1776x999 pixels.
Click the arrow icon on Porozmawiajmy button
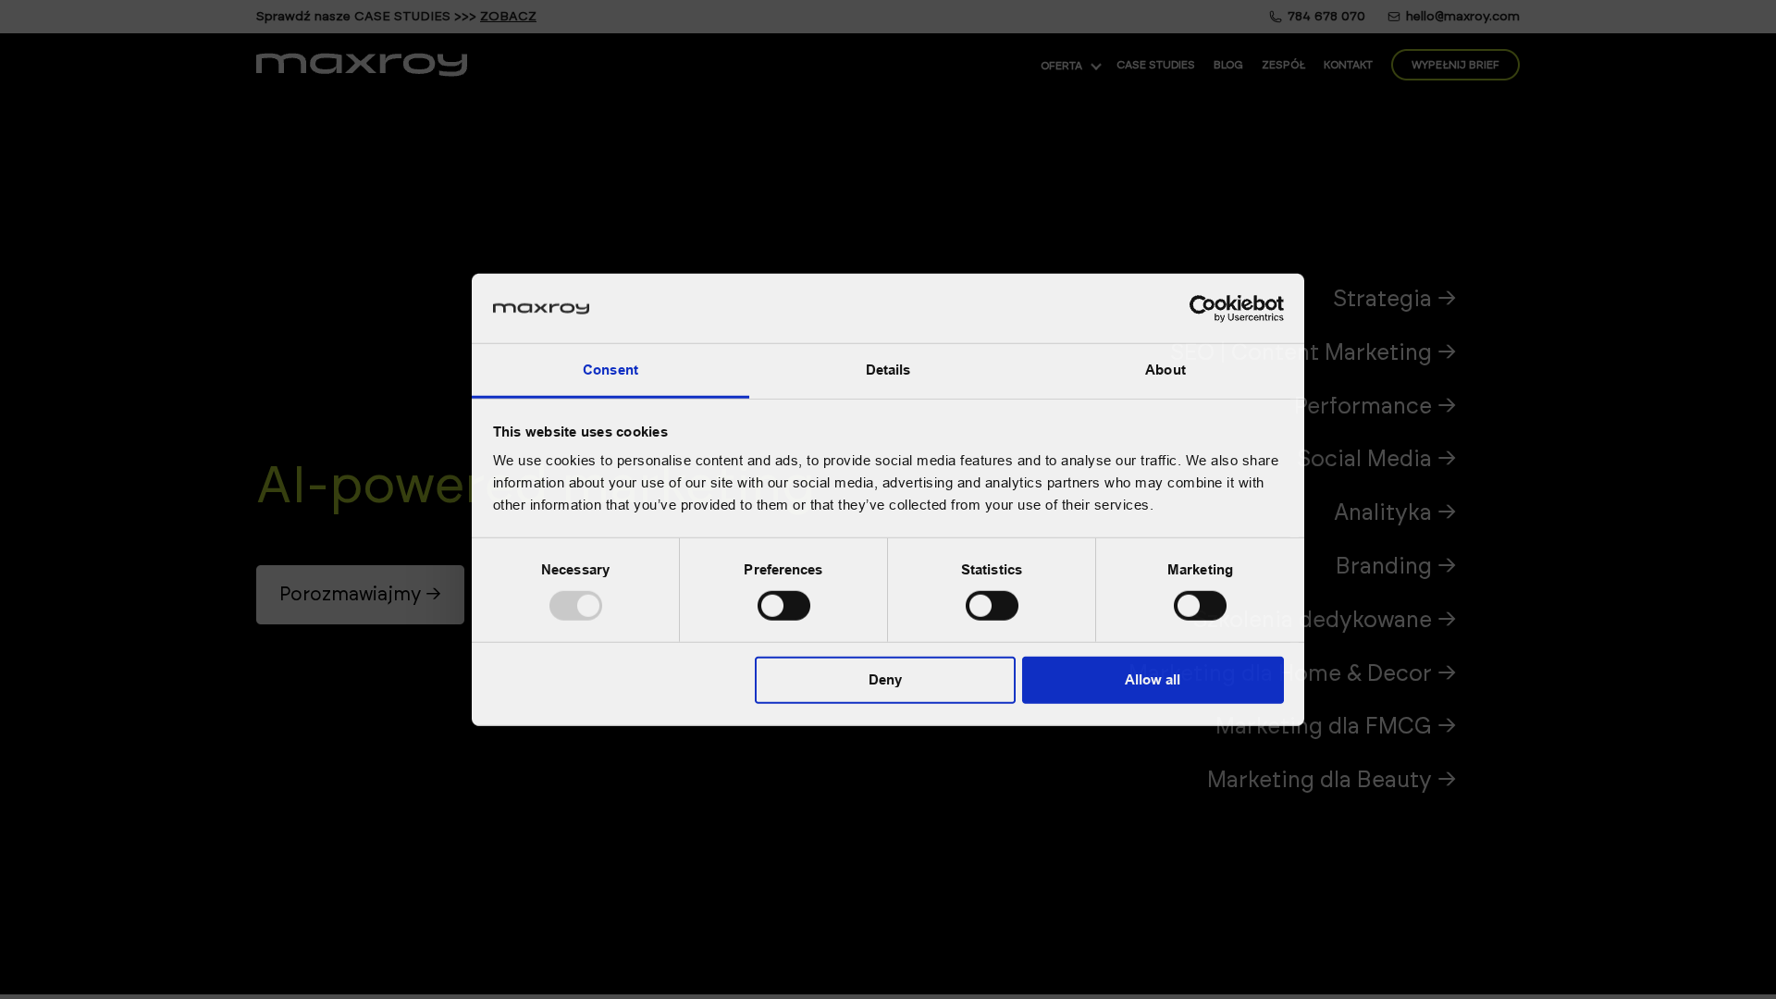(435, 595)
